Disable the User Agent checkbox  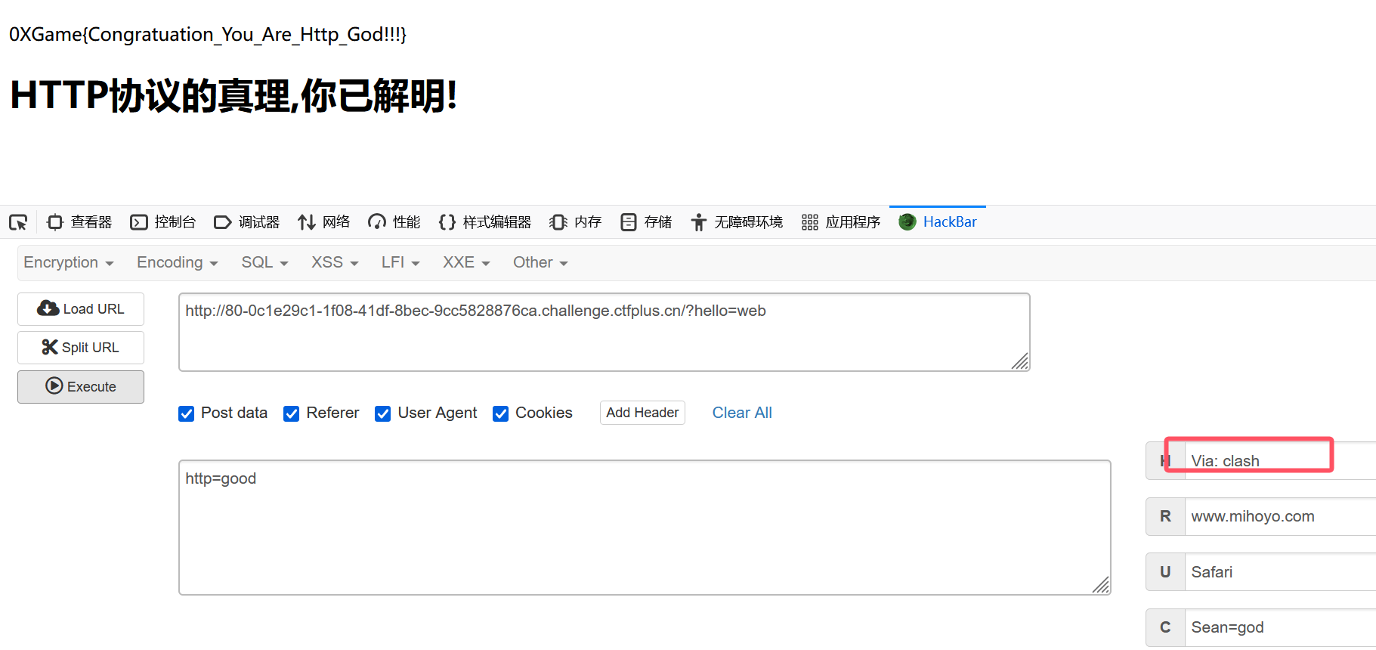383,413
